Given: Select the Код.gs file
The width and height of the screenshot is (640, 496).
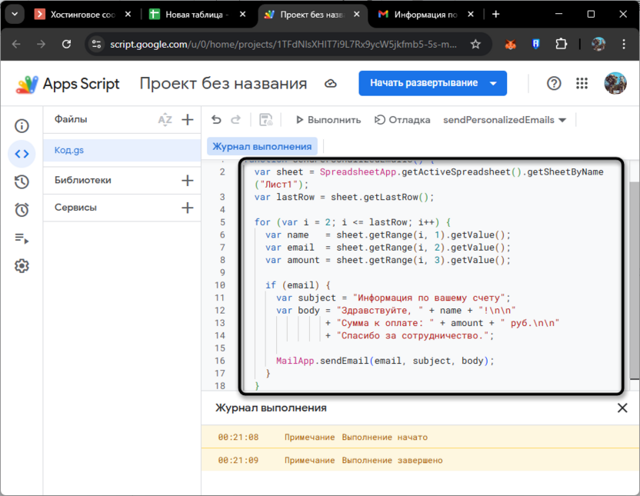Looking at the screenshot, I should (69, 150).
